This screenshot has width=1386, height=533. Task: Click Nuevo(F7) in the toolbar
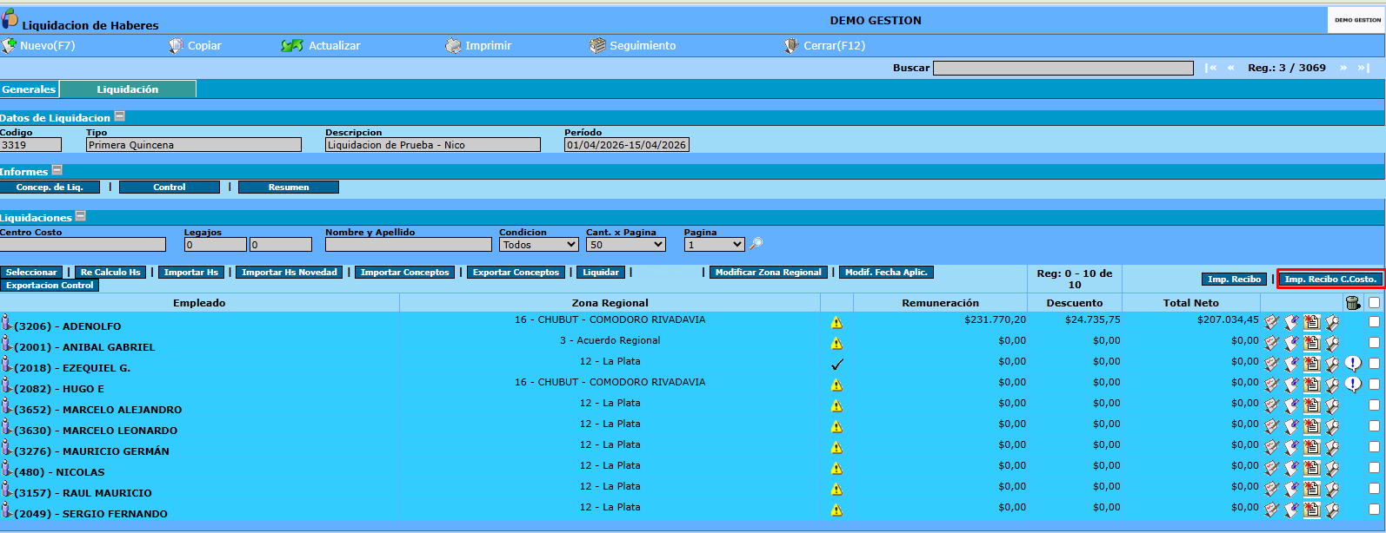39,46
